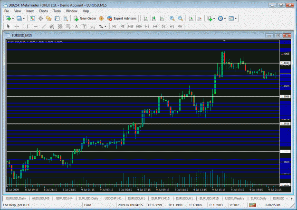Choose the Horizontal Line drawing tool

click(x=36, y=26)
